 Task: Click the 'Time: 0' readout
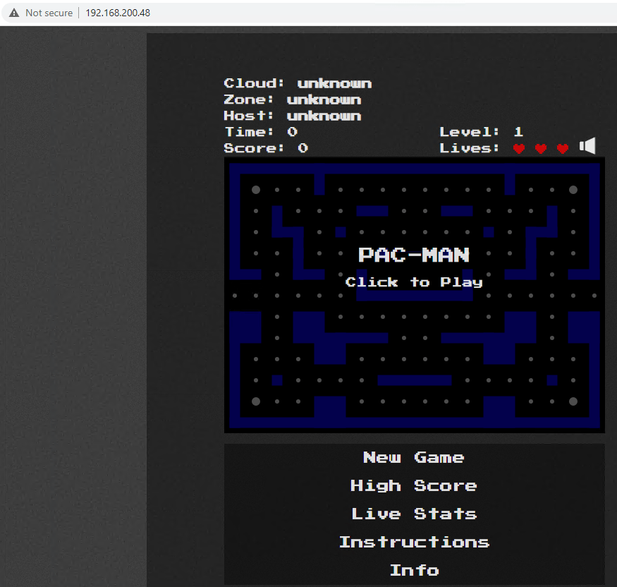tap(261, 132)
